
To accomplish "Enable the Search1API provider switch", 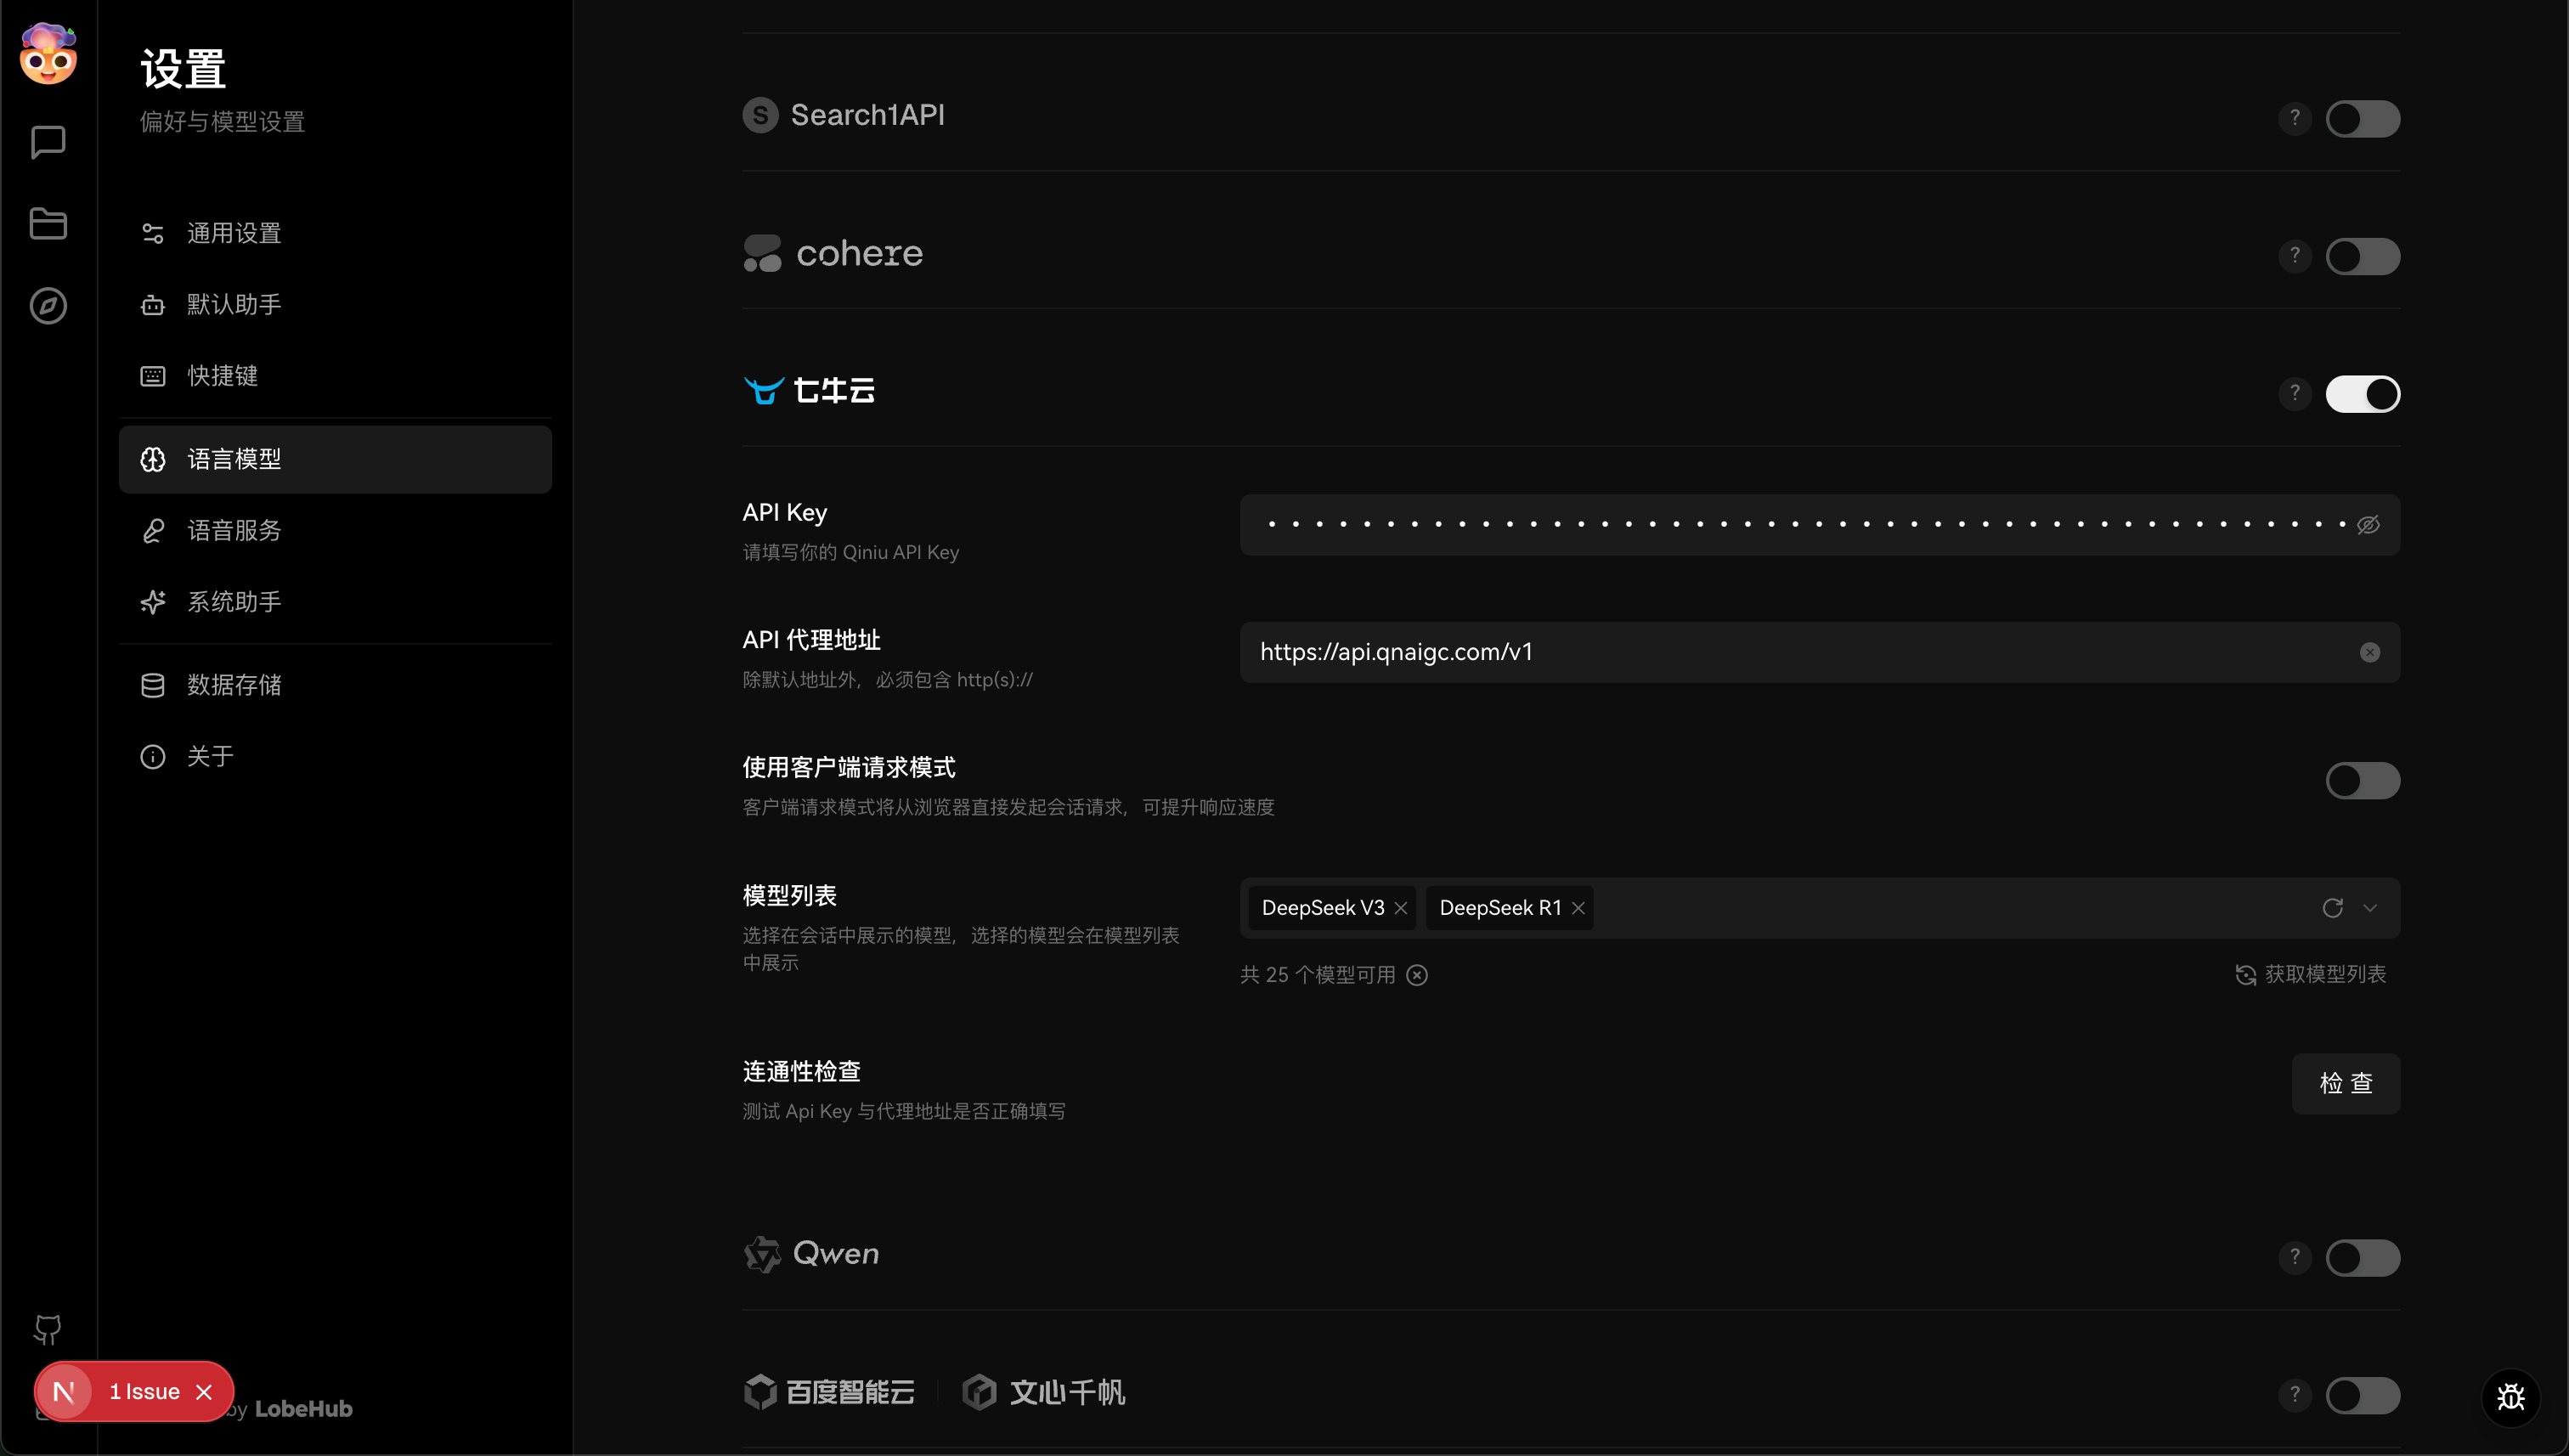I will click(2362, 118).
